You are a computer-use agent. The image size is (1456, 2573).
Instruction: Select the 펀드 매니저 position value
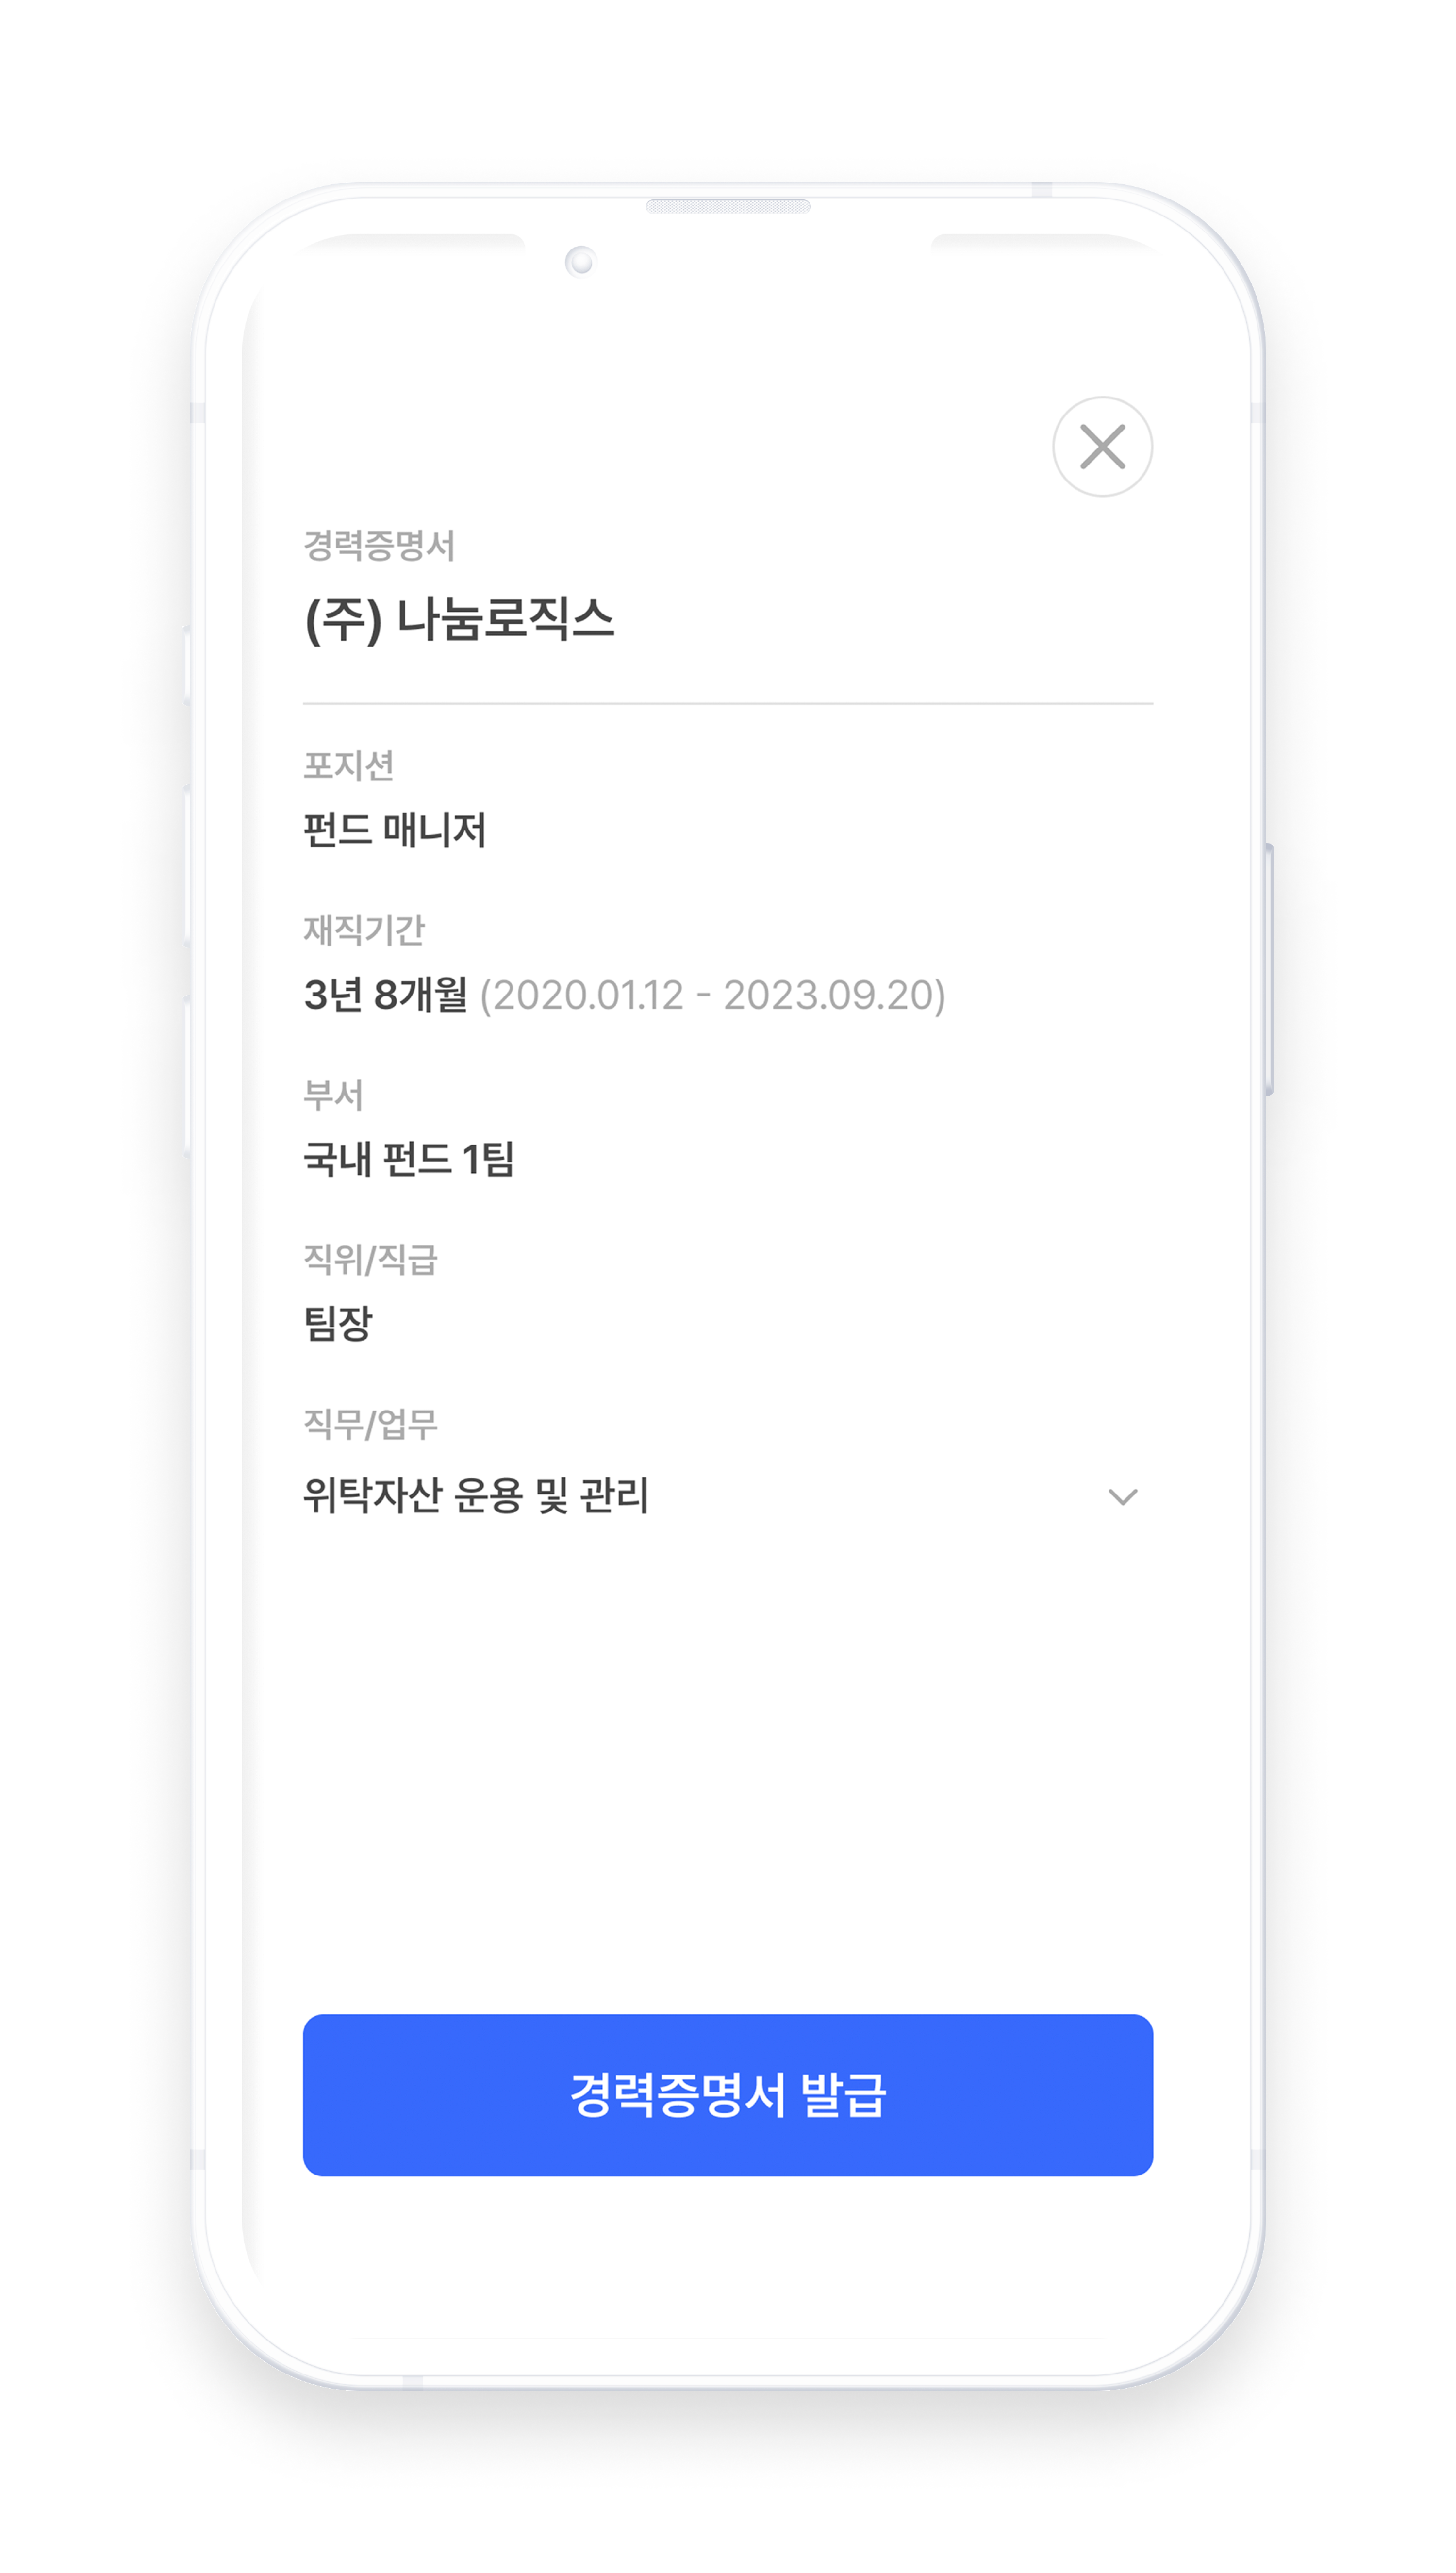[x=395, y=830]
